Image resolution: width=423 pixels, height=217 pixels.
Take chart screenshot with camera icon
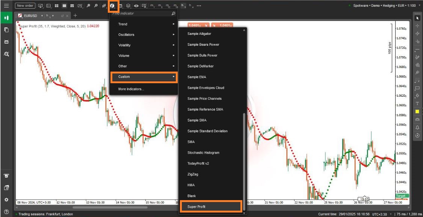pyautogui.click(x=417, y=120)
